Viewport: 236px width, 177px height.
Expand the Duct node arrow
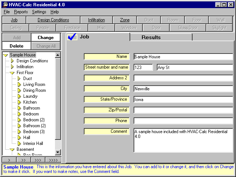point(19,79)
